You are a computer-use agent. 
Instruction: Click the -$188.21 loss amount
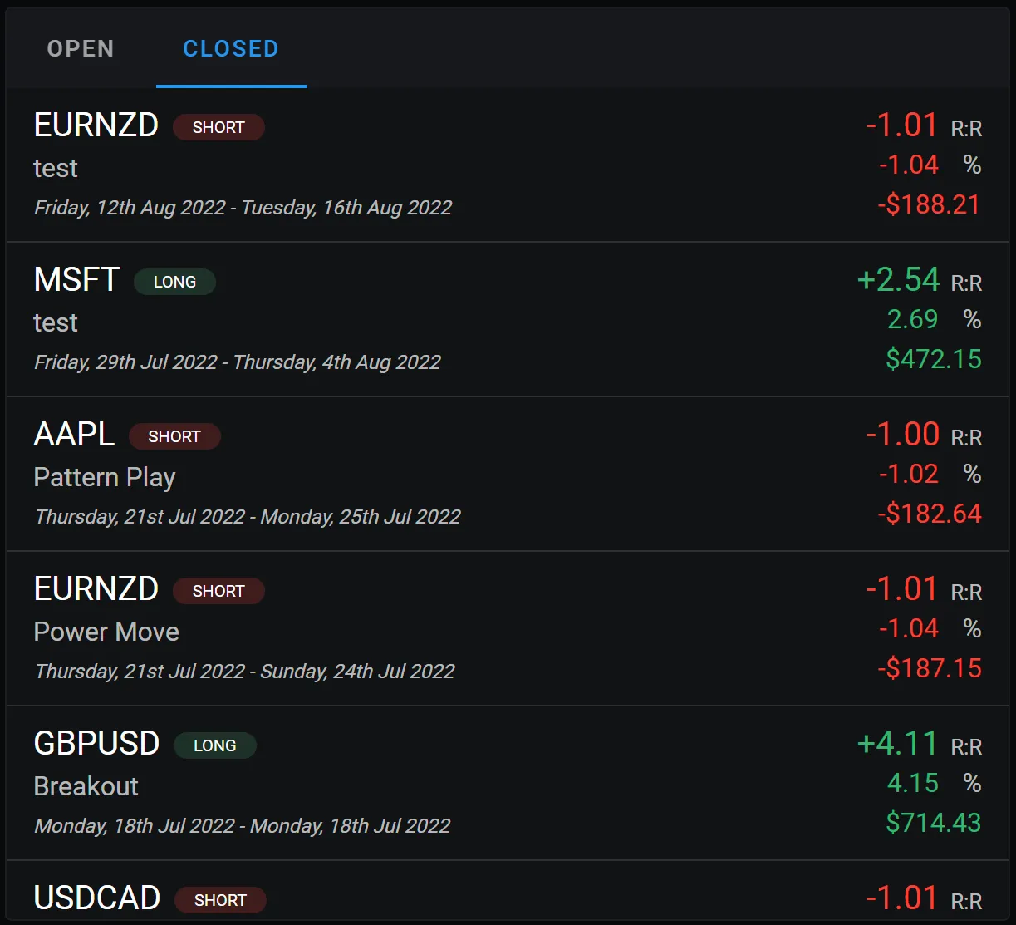point(930,204)
